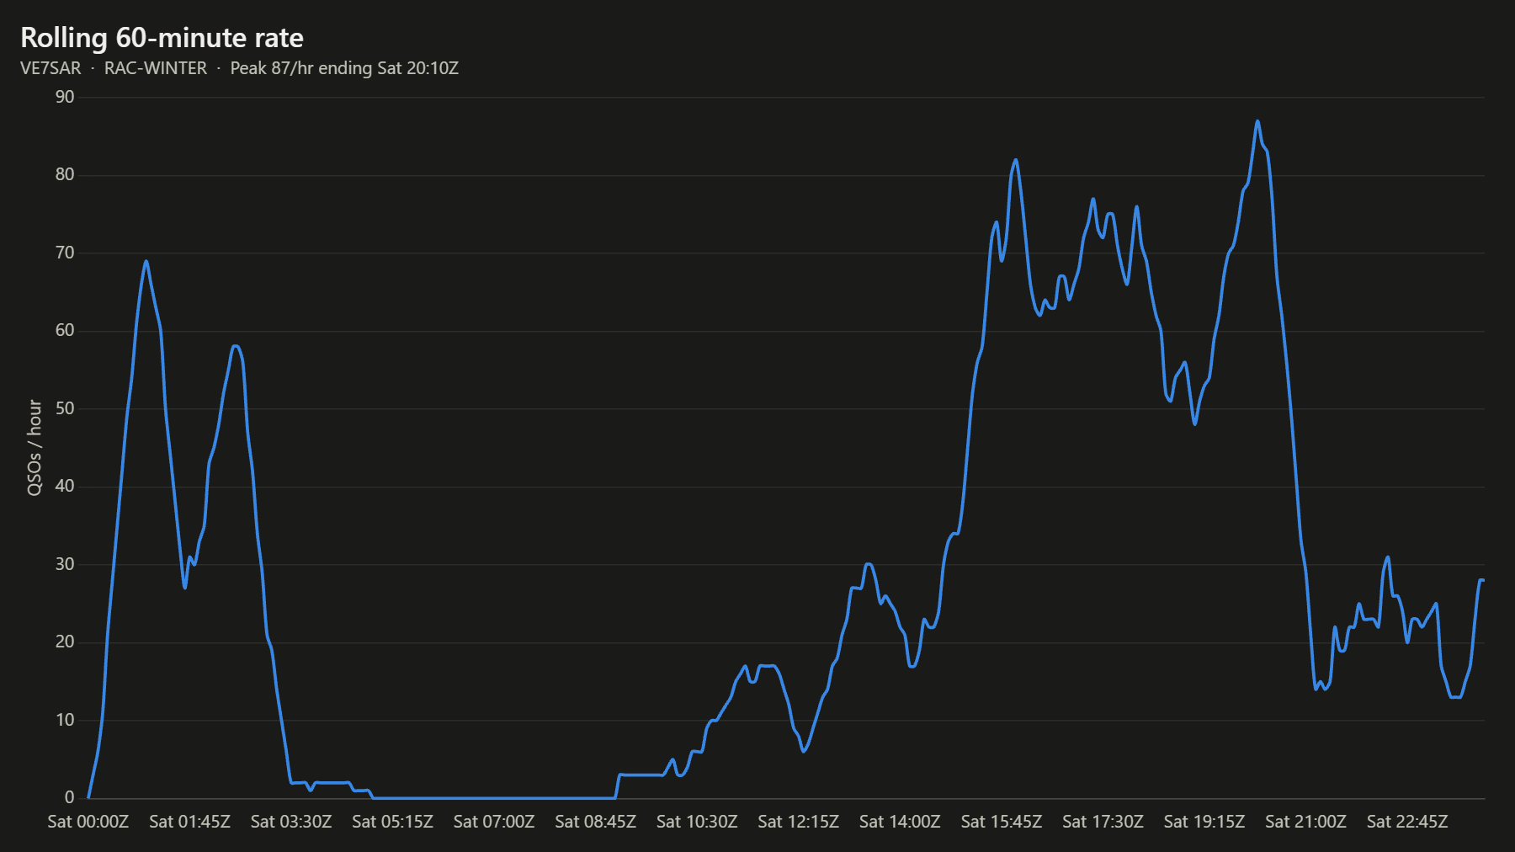Image resolution: width=1515 pixels, height=852 pixels.
Task: Click the x-axis label 'Sat 17:30Z'
Action: pyautogui.click(x=1103, y=822)
